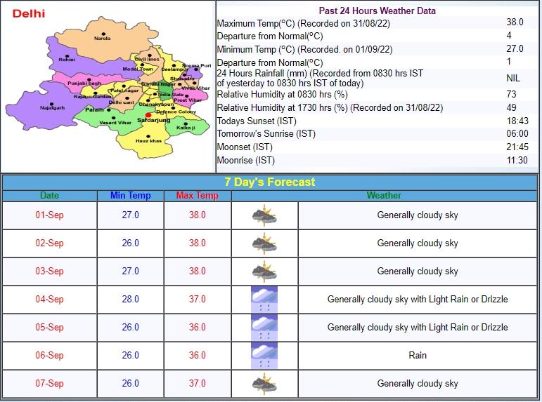Pick Chanakyapuri on the map
The width and height of the screenshot is (542, 402).
[156, 103]
